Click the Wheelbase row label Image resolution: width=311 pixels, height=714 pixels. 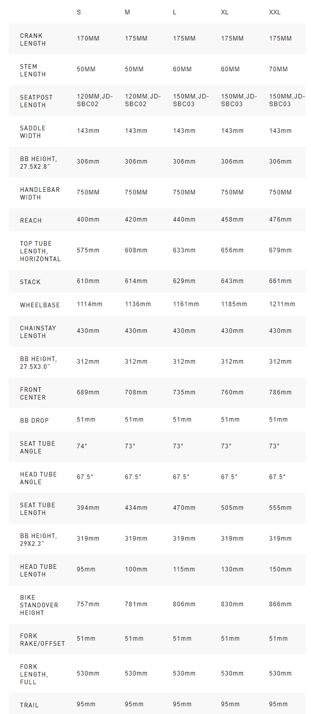click(40, 305)
